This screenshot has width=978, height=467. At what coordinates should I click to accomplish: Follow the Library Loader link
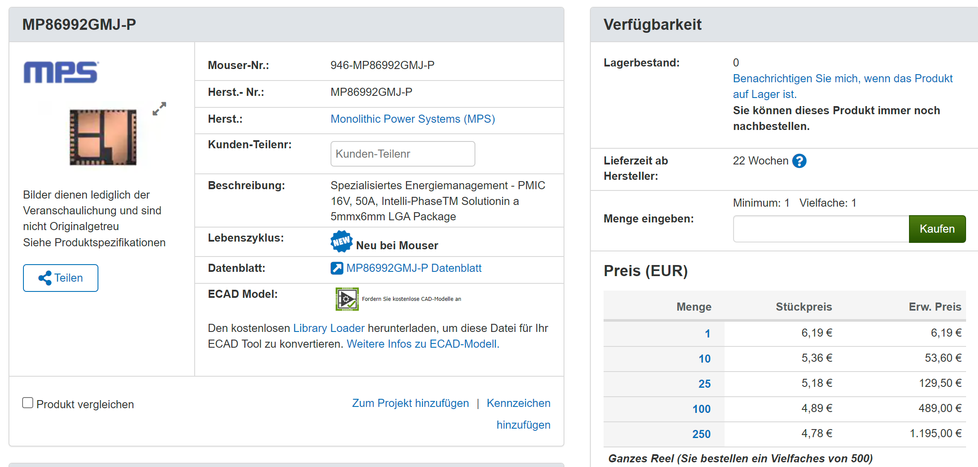(x=328, y=328)
